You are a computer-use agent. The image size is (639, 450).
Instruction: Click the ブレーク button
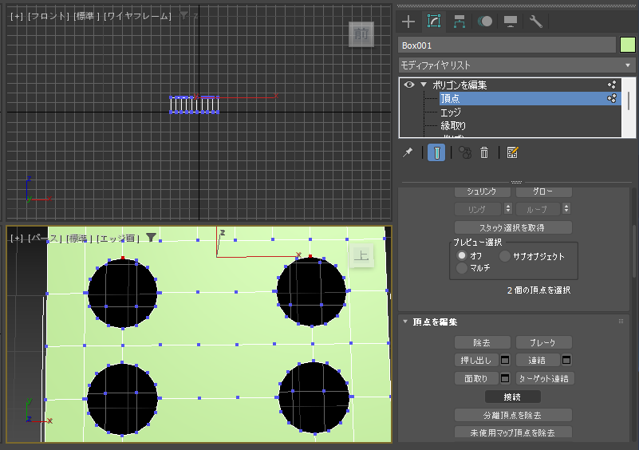coord(544,342)
